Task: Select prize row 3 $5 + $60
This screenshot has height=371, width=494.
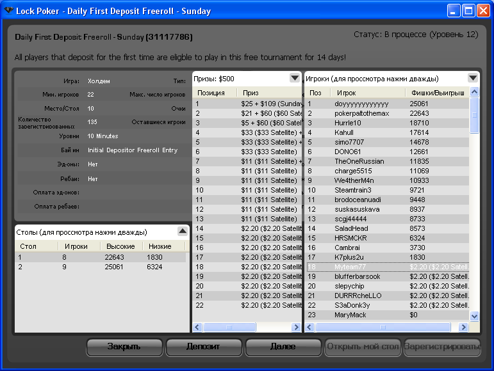Action: tap(247, 123)
